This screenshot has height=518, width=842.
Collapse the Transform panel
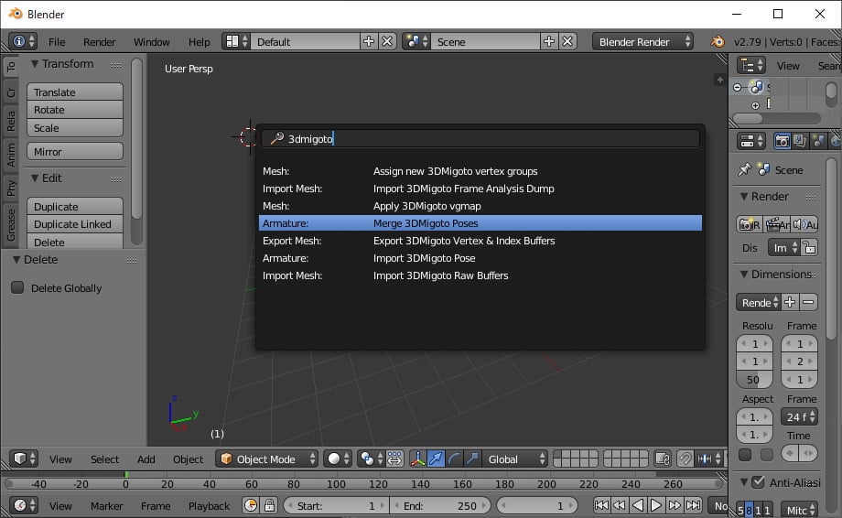coord(35,64)
